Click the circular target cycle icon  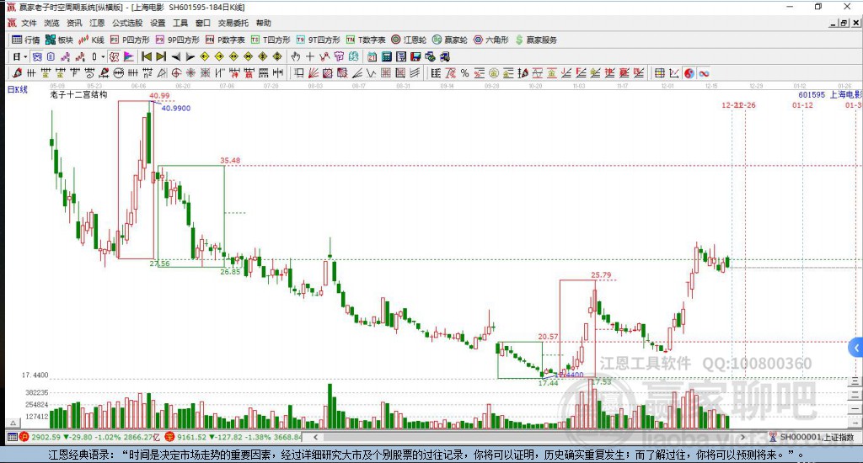[176, 73]
